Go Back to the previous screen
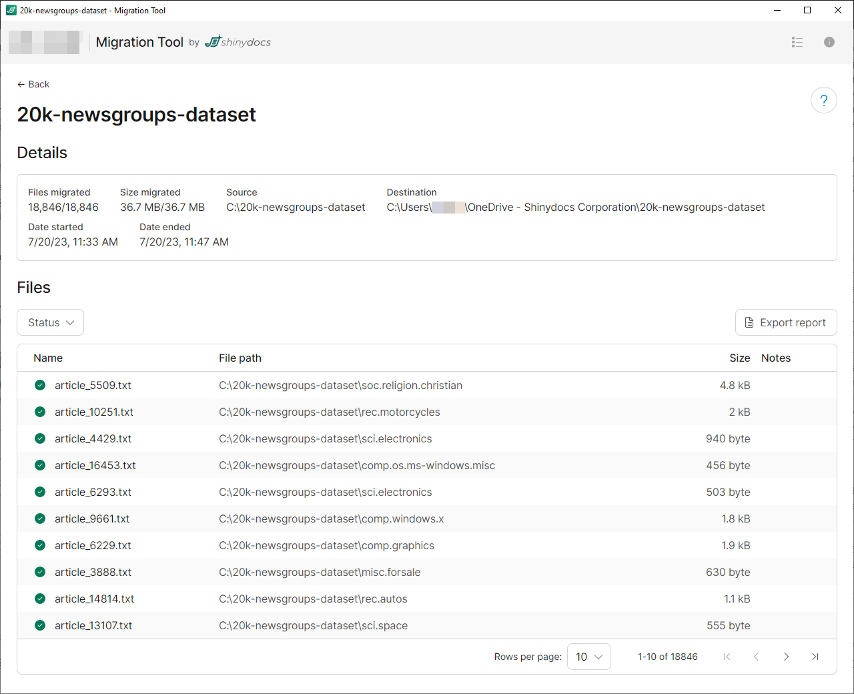Viewport: 854px width, 694px height. click(x=33, y=84)
